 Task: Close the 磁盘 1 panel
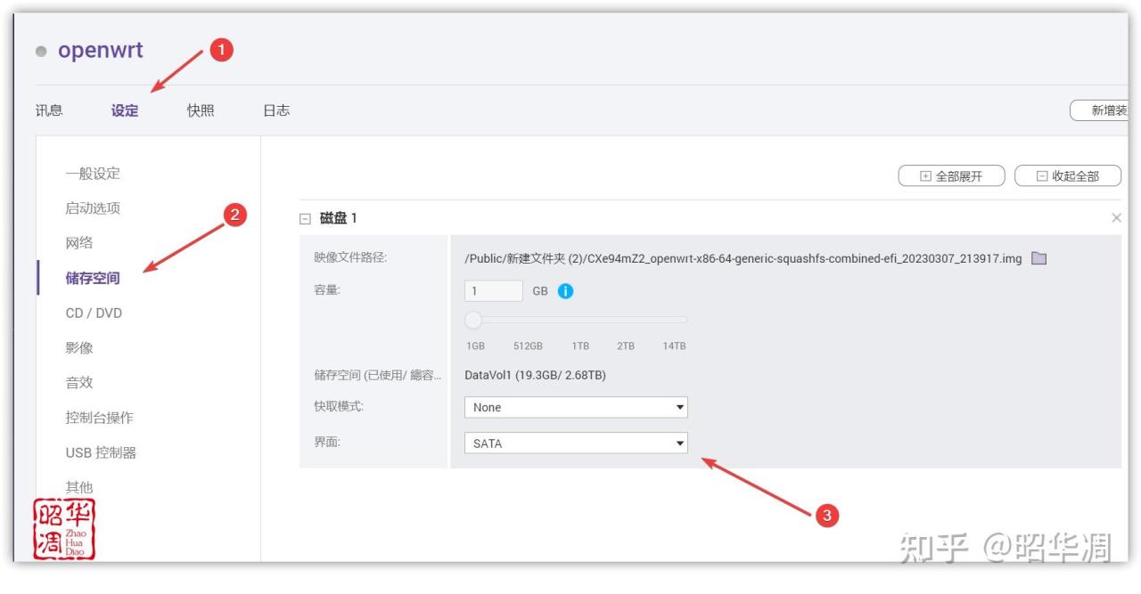[1116, 218]
